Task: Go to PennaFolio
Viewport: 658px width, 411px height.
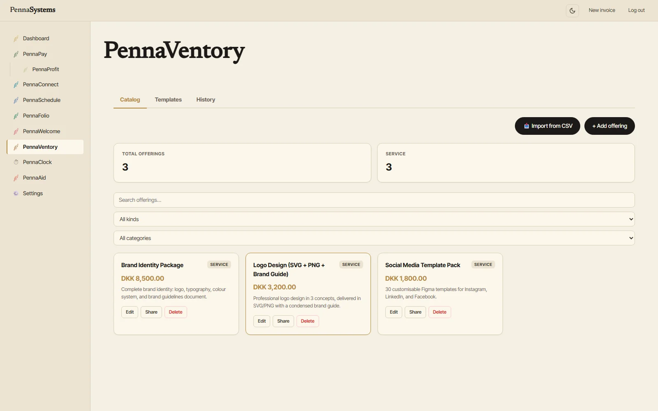Action: [45, 116]
